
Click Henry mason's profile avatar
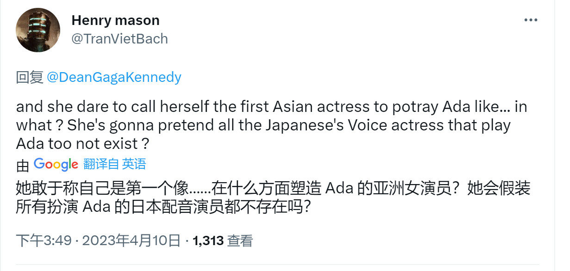click(x=38, y=30)
